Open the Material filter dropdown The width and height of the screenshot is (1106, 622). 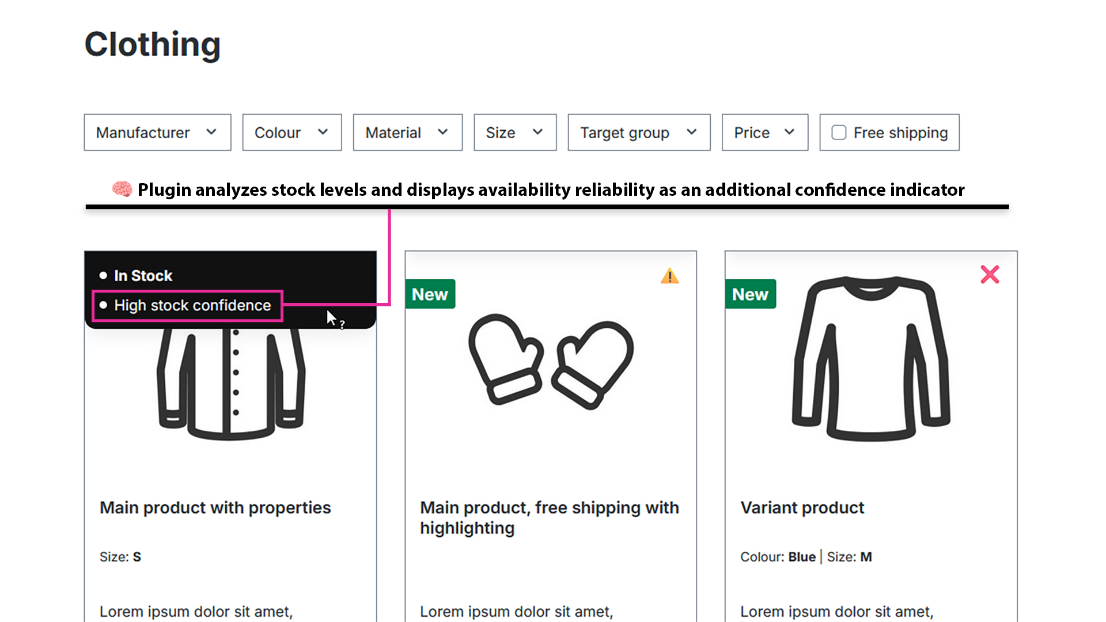(408, 132)
